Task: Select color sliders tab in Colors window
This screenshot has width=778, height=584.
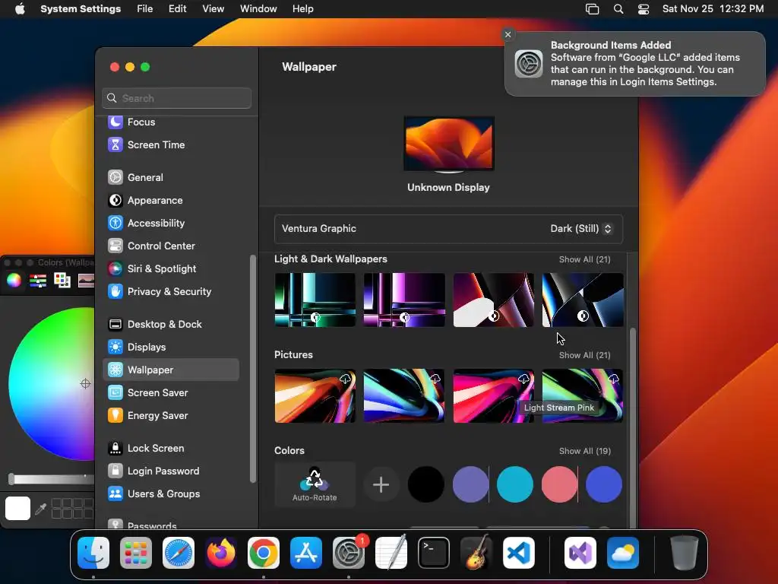Action: [x=38, y=281]
